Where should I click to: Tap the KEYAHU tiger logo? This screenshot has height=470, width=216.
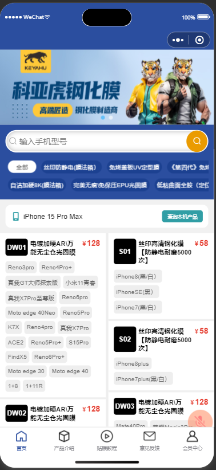click(35, 61)
